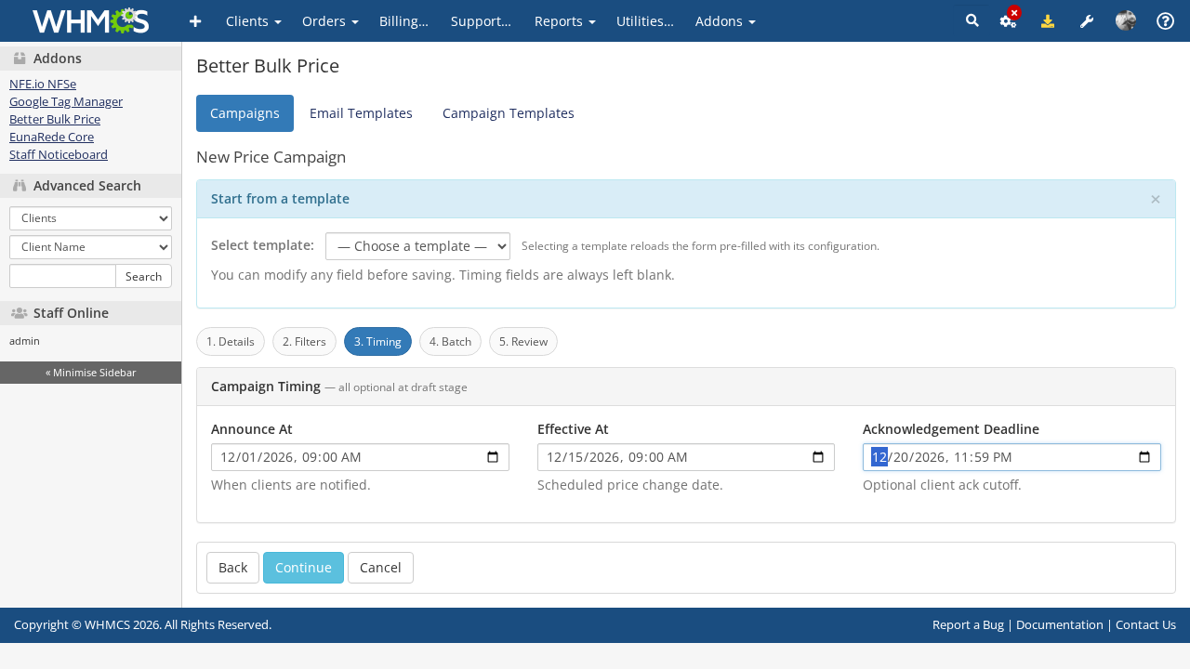Click the Continue button
Image resolution: width=1190 pixels, height=669 pixels.
tap(303, 567)
